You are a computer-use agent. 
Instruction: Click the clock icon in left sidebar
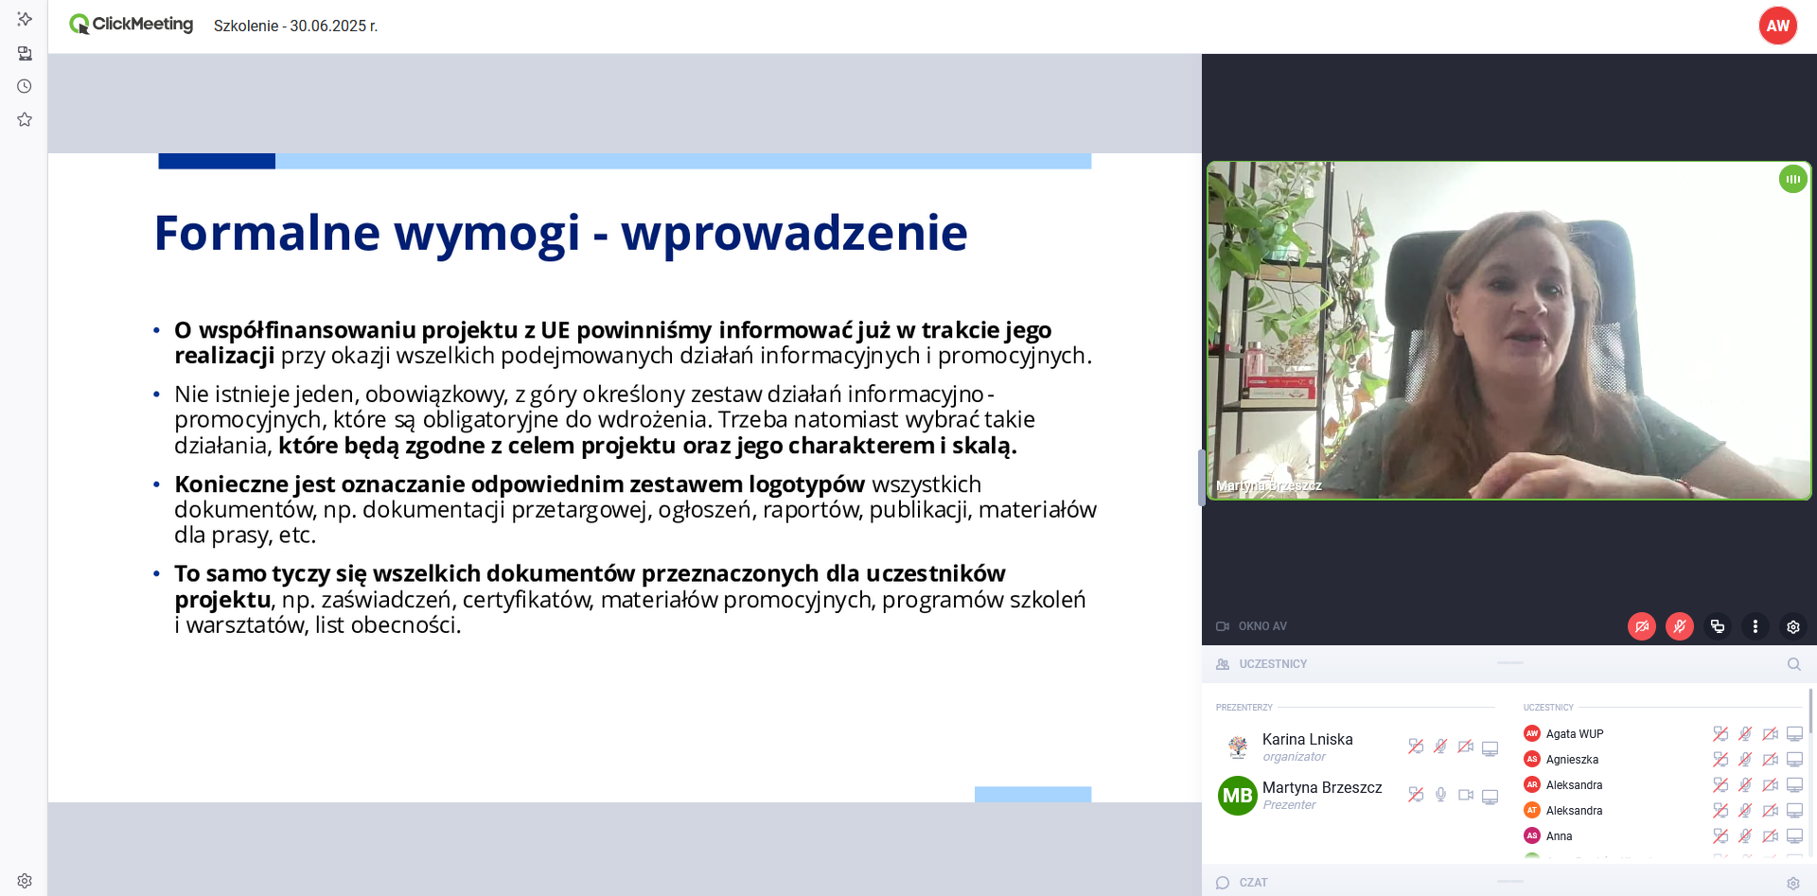point(25,86)
